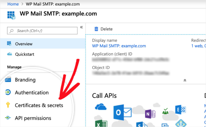Click the green people group icon
This screenshot has width=206, height=127.
(x=165, y=111)
